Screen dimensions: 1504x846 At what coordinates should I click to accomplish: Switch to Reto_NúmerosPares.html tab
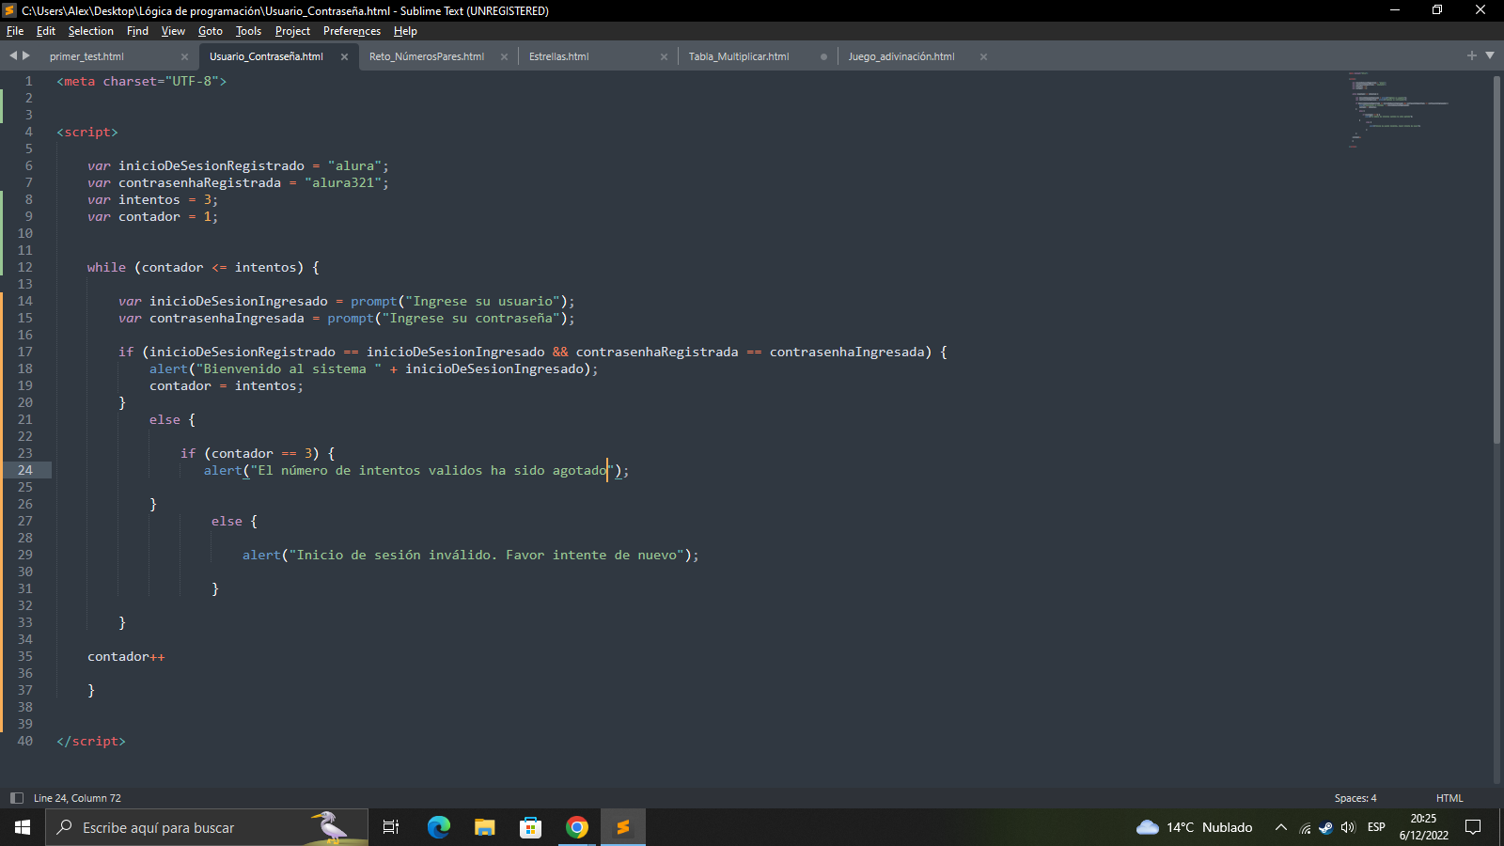[x=426, y=56]
